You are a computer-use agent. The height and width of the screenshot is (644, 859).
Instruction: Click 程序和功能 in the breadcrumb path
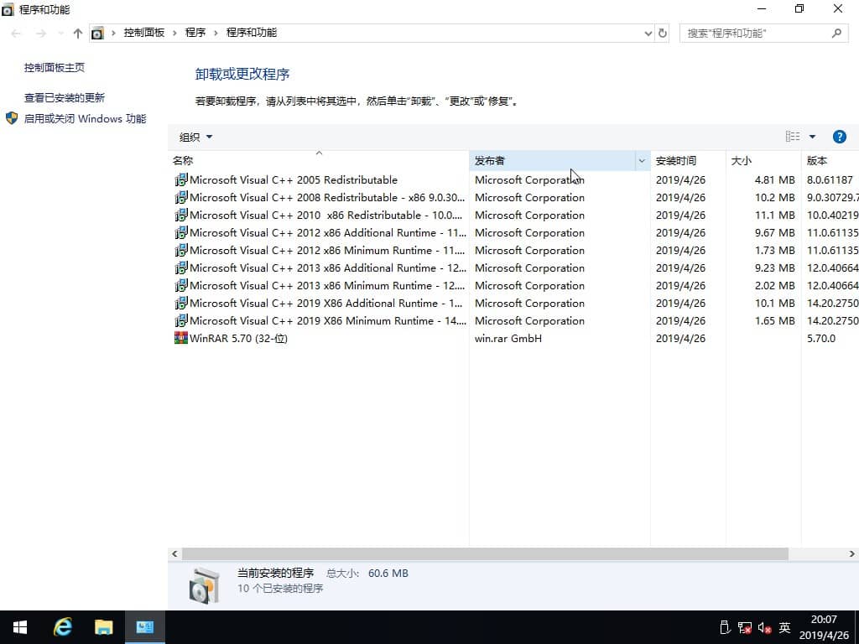coord(252,33)
